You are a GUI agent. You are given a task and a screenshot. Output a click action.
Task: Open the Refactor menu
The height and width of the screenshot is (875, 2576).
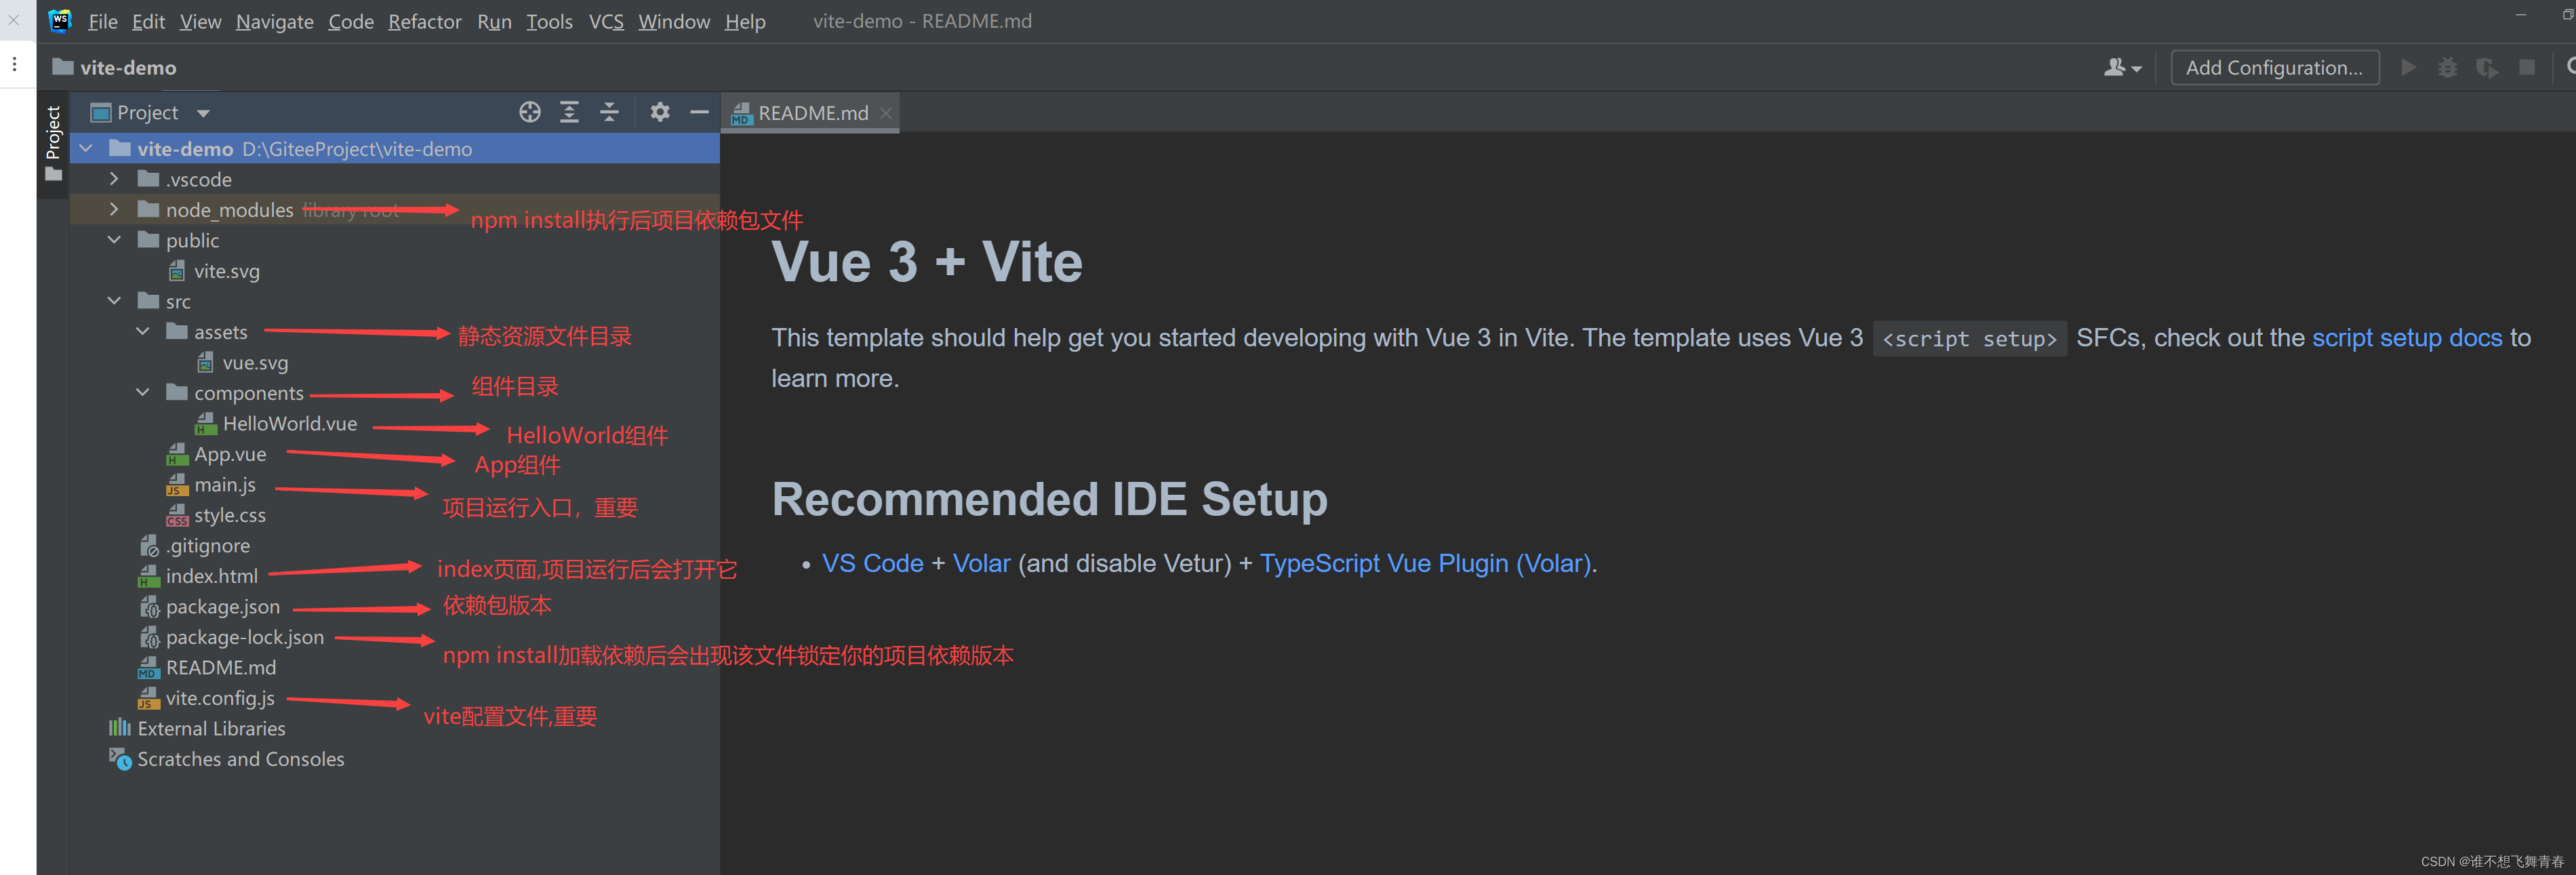tap(425, 21)
